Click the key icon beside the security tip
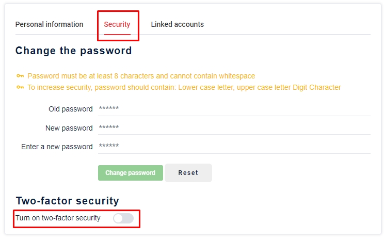Image resolution: width=384 pixels, height=240 pixels. click(20, 87)
